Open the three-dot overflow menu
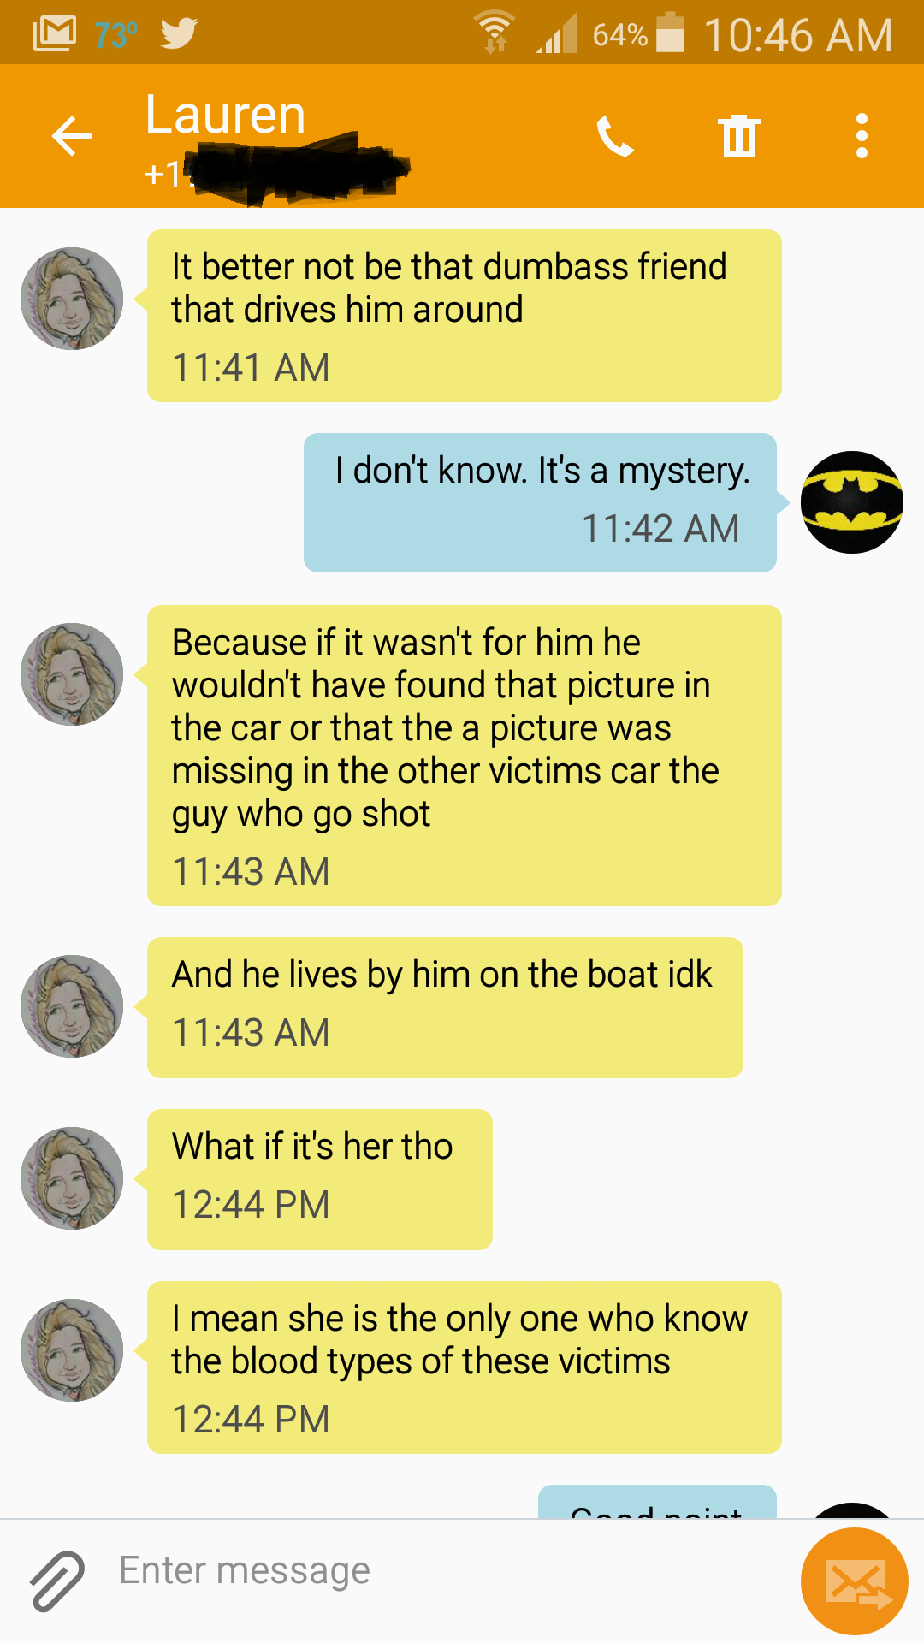This screenshot has height=1643, width=924. point(862,136)
